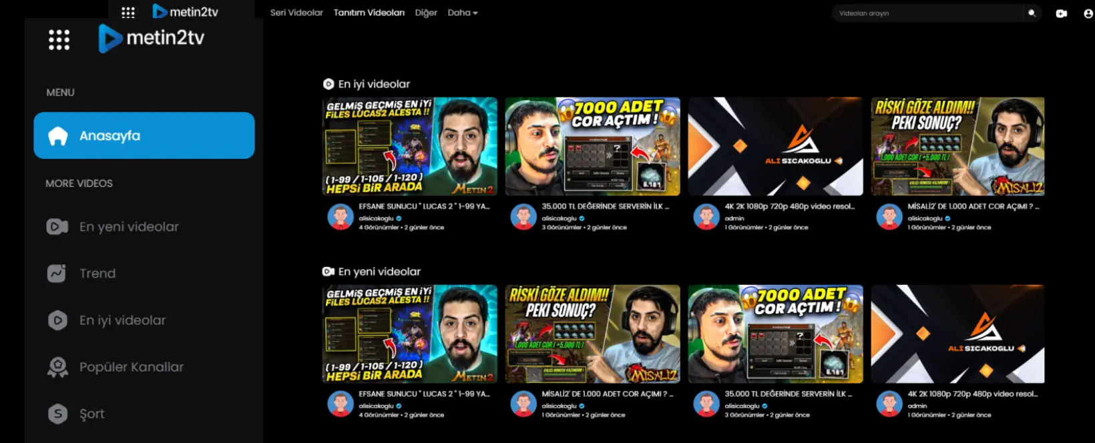1095x443 pixels.
Task: Click admin under 4K 2K 1080p in En yeni videolar
Action: point(917,406)
